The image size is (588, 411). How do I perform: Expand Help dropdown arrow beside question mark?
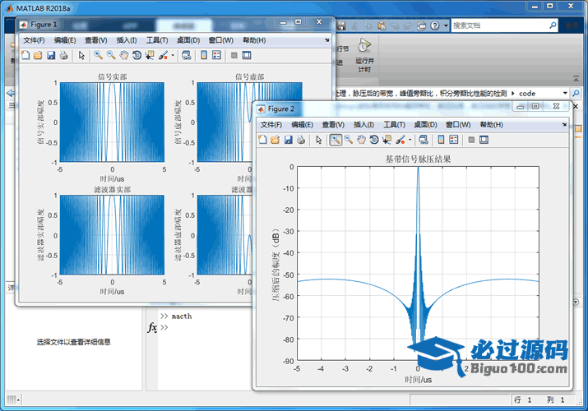coord(446,25)
